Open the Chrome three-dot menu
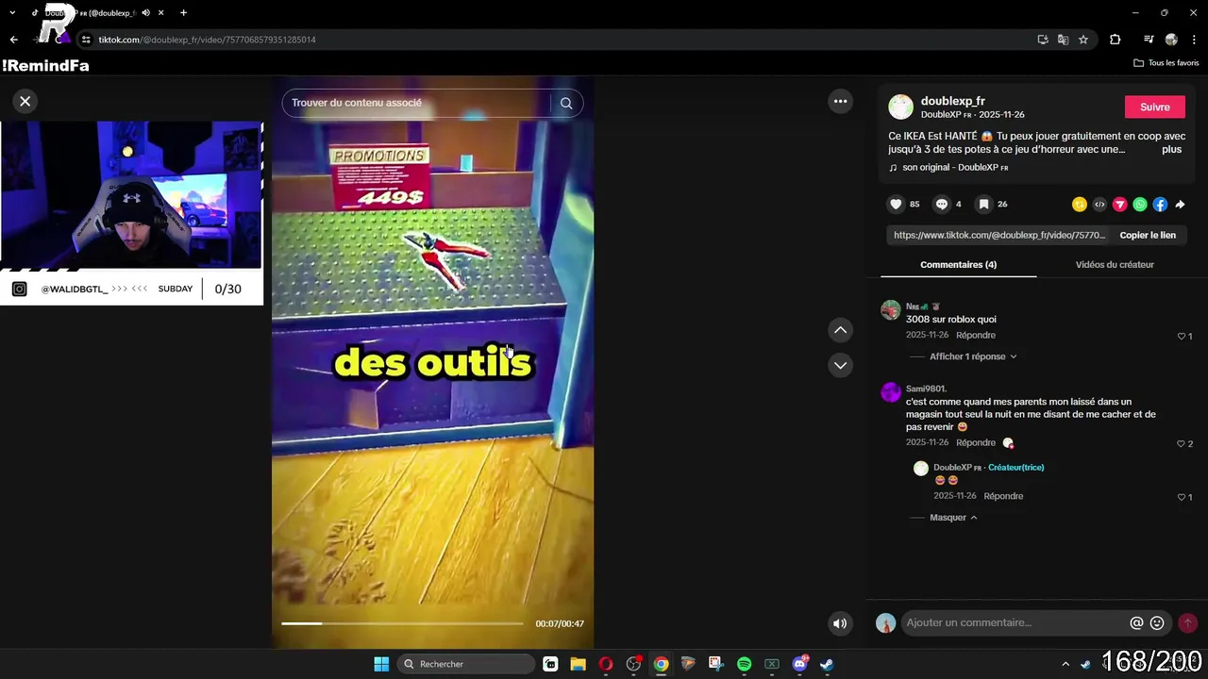The width and height of the screenshot is (1208, 679). [1194, 40]
